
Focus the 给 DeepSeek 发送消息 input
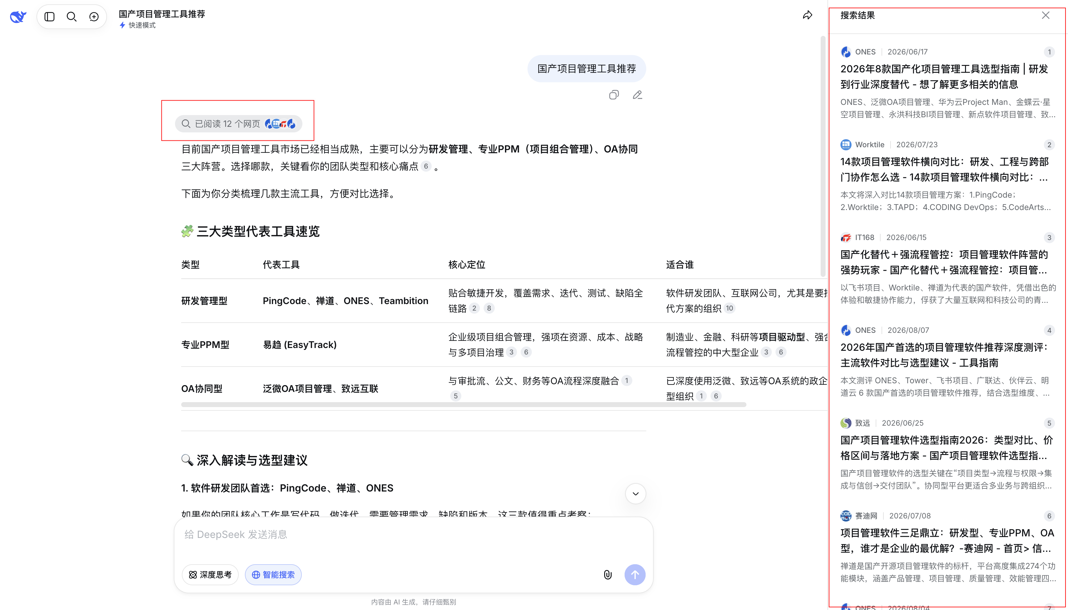(x=414, y=535)
